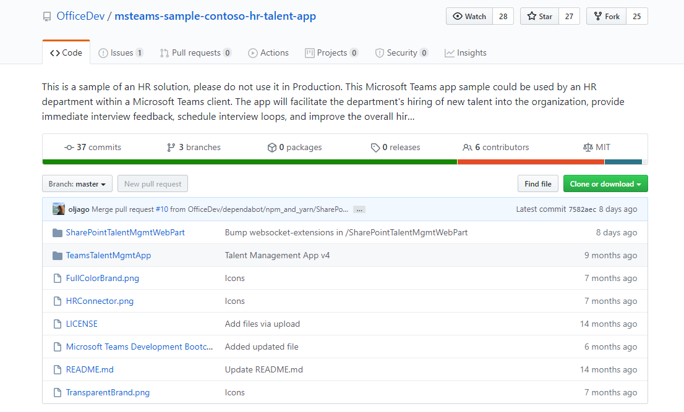Fork this repository
The image size is (684, 412).
tap(607, 16)
